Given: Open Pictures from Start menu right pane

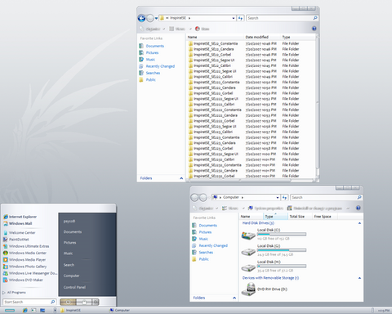Looking at the screenshot, I should coord(69,243).
